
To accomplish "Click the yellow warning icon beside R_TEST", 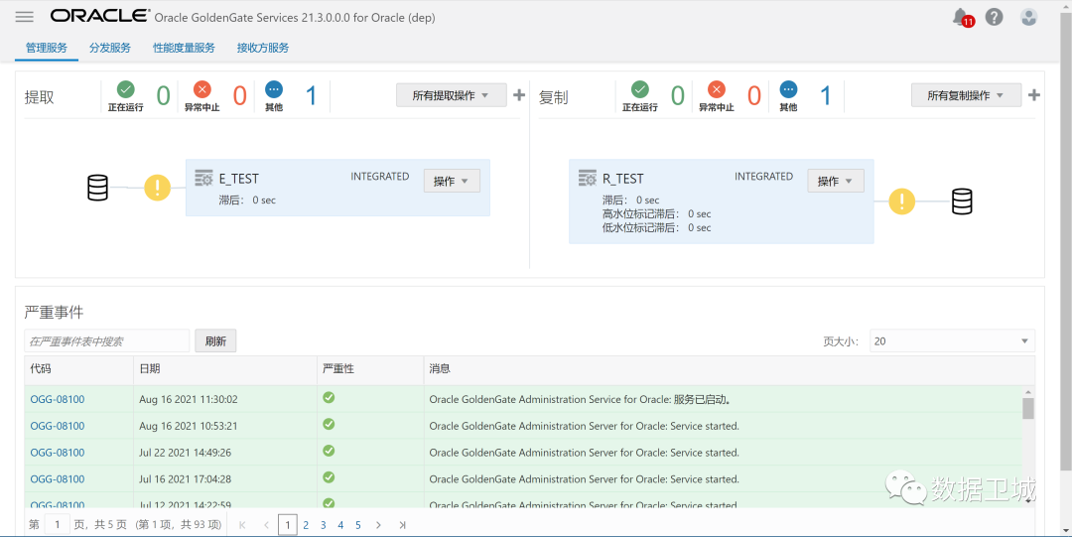I will click(x=901, y=201).
